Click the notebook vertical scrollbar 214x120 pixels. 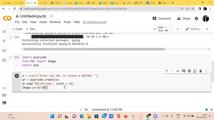tap(213, 71)
